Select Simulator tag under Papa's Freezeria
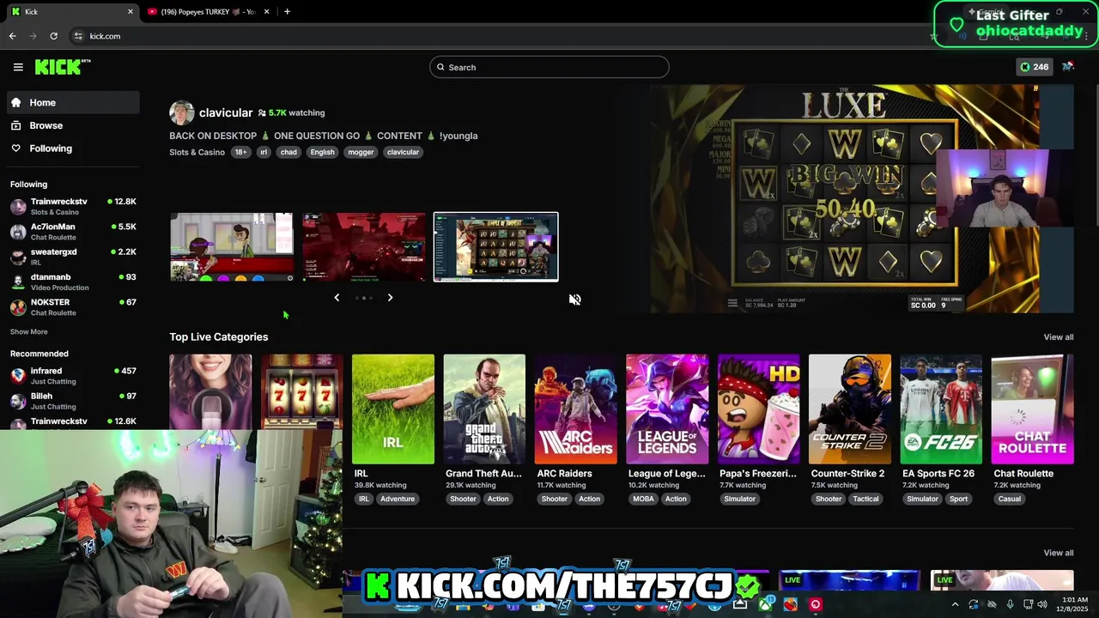 739,499
